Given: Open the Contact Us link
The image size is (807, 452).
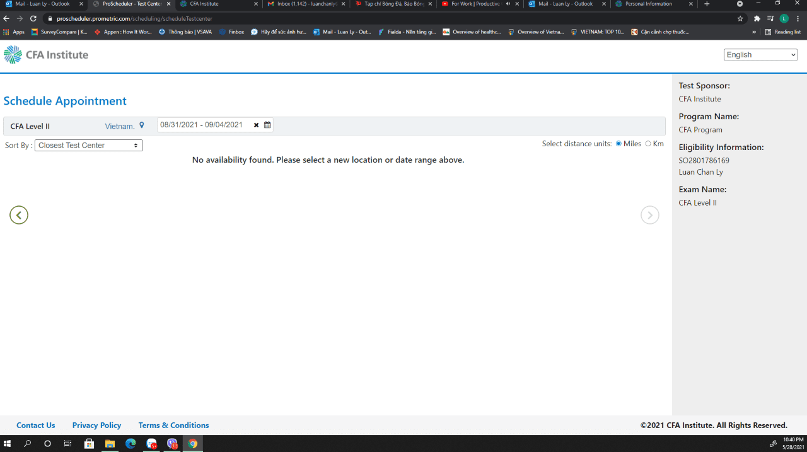Looking at the screenshot, I should pos(36,425).
